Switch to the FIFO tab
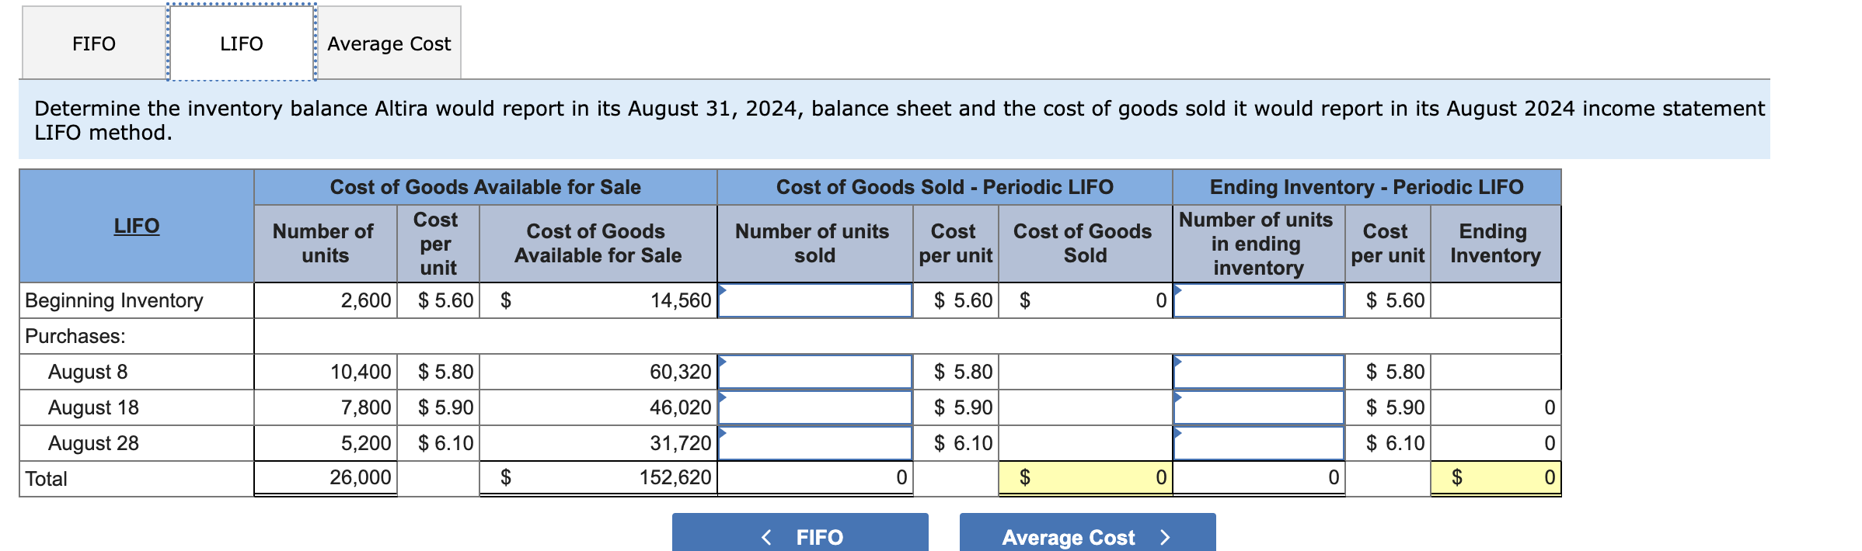The width and height of the screenshot is (1862, 551). (x=94, y=43)
